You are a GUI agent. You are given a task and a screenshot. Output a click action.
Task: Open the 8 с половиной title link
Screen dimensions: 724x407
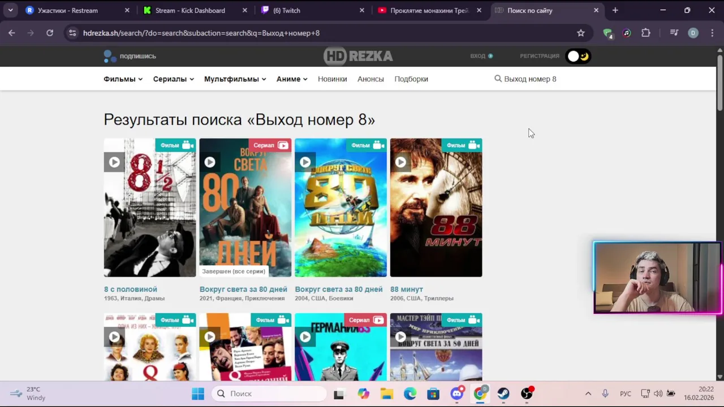131,289
